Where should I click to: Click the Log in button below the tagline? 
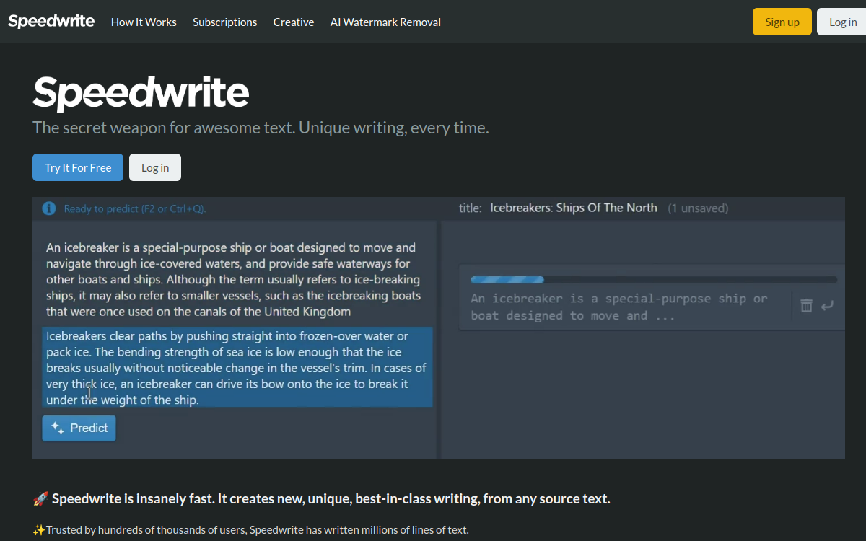coord(155,167)
